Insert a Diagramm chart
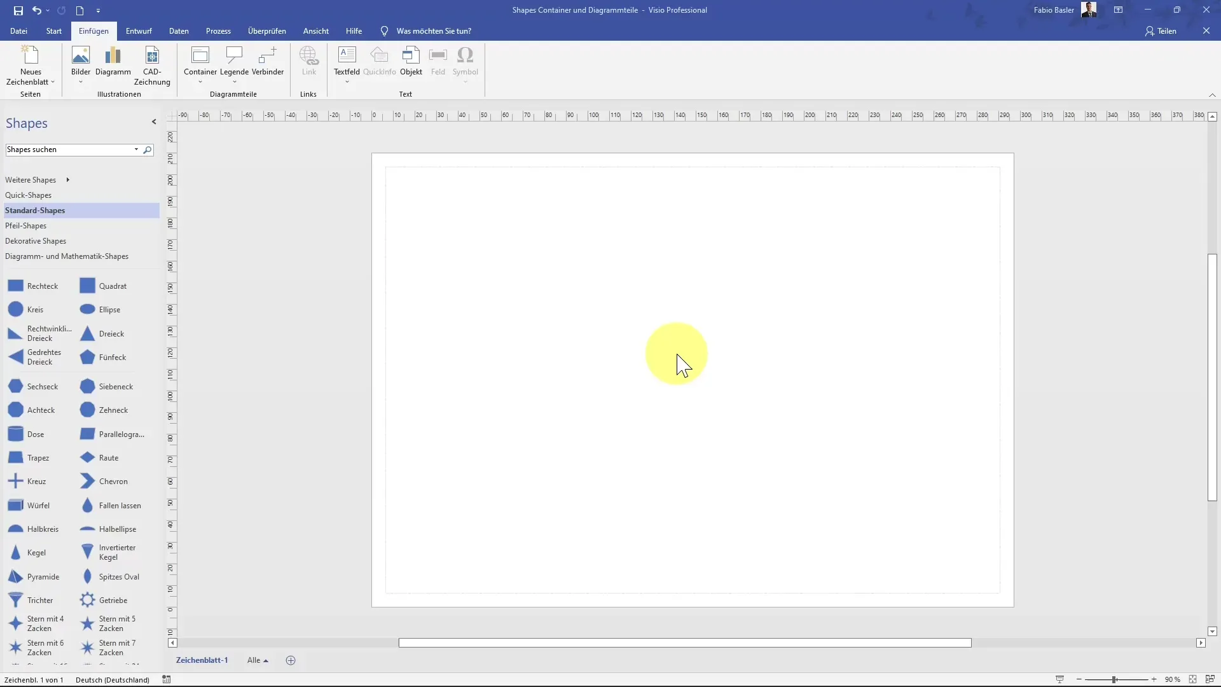The width and height of the screenshot is (1221, 687). coord(113,62)
